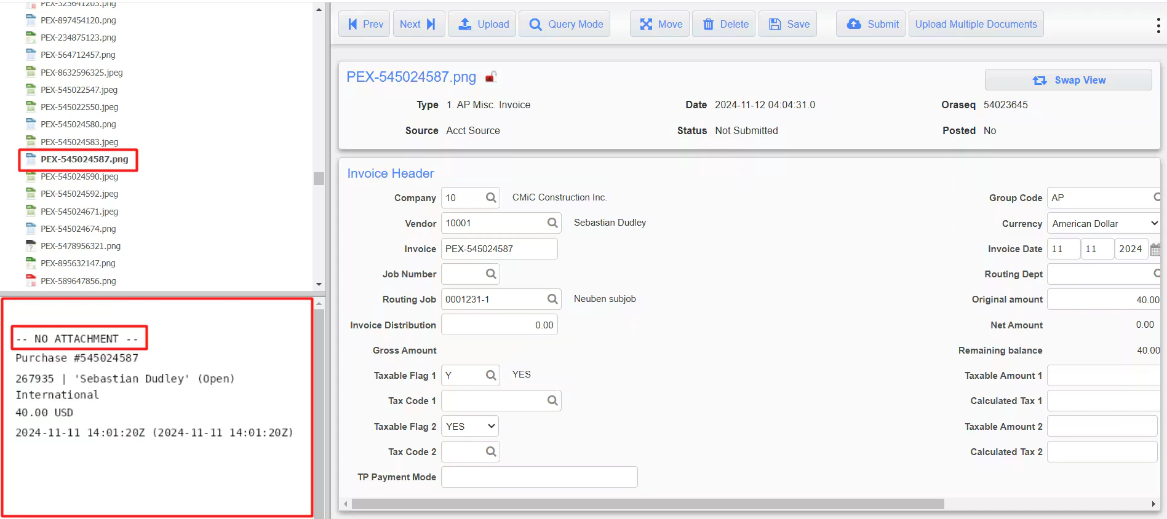
Task: Delete the current document
Action: point(724,24)
